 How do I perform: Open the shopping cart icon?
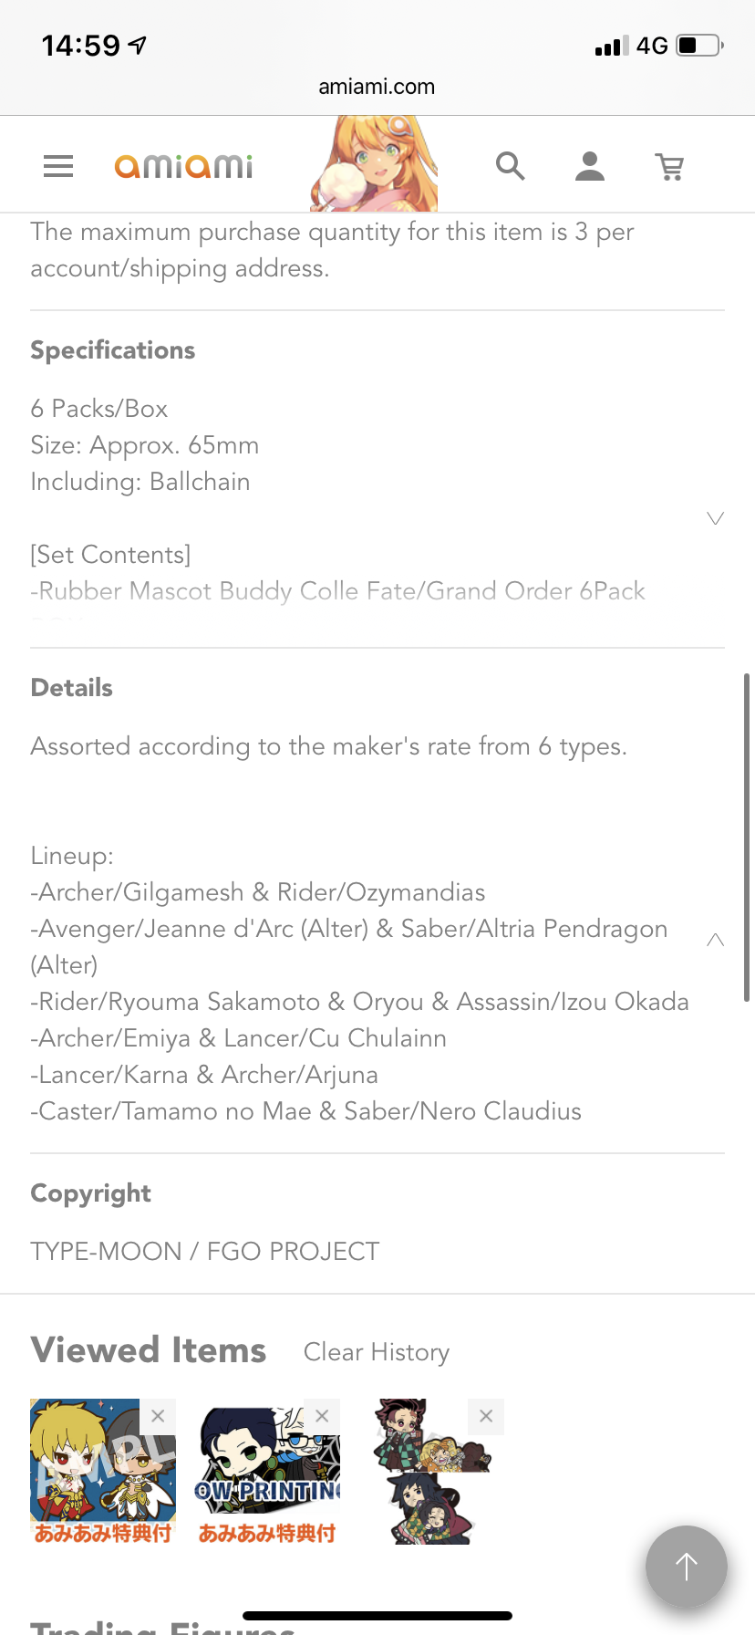[x=670, y=167]
